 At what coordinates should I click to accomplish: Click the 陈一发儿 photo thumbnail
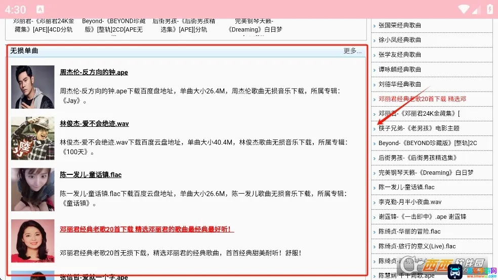point(33,190)
